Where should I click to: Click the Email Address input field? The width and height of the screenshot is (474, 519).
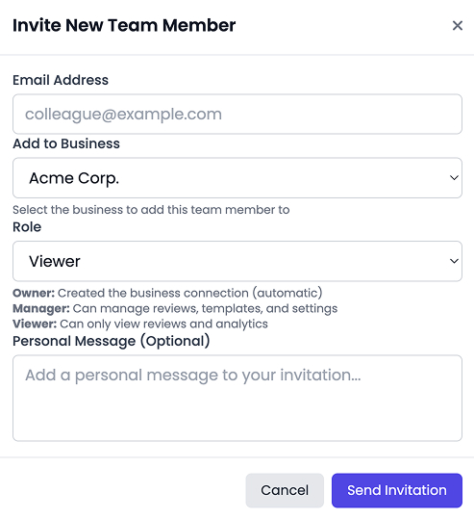click(237, 115)
